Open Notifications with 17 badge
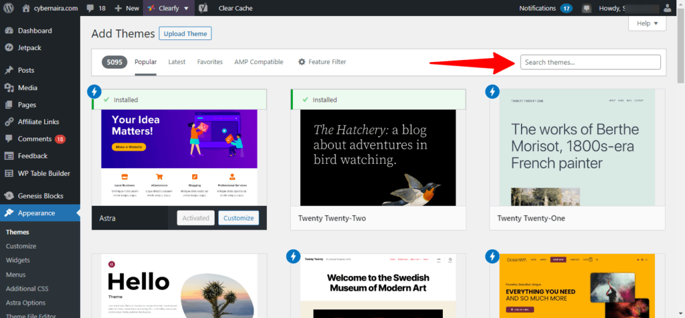 click(x=545, y=8)
